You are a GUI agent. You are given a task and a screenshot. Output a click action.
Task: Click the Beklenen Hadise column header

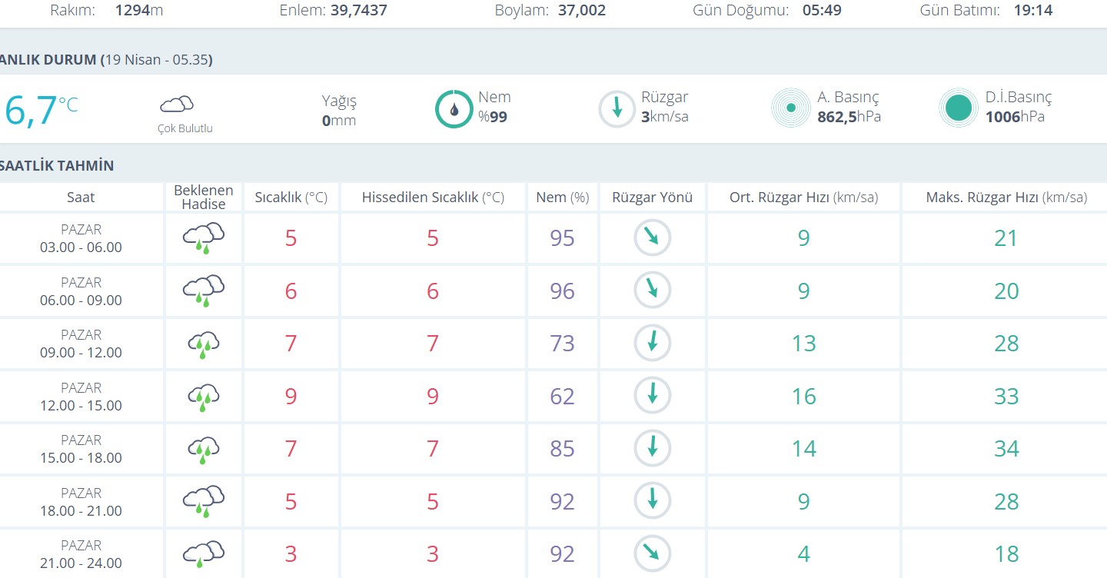(203, 197)
